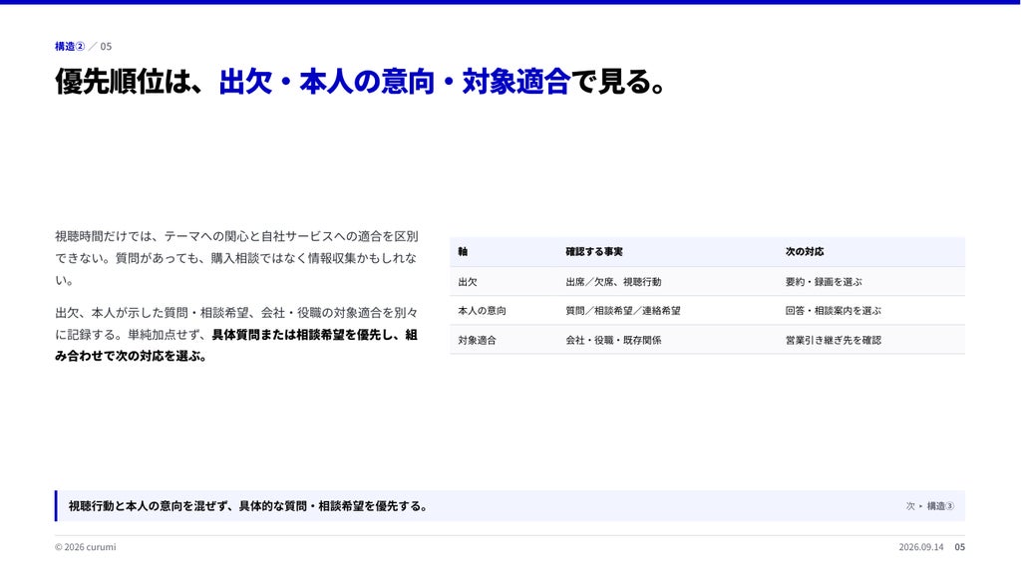The width and height of the screenshot is (1021, 573).
Task: Click the 構造② breadcrumb label
Action: pyautogui.click(x=70, y=46)
